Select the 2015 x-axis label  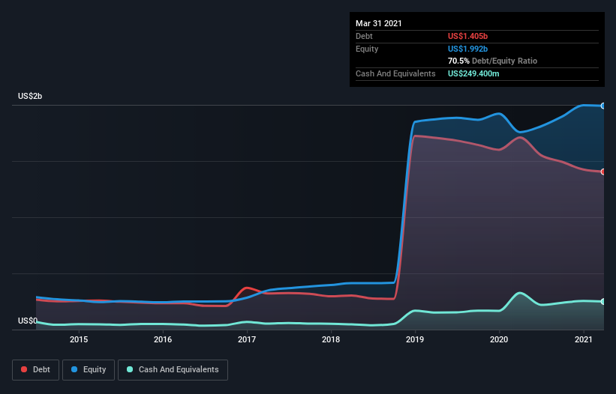79,339
